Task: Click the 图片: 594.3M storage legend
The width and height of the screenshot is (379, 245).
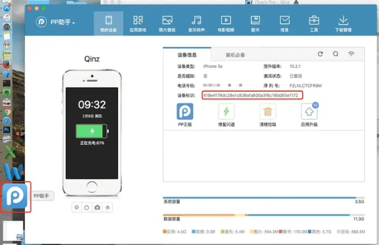Action: pos(263,232)
